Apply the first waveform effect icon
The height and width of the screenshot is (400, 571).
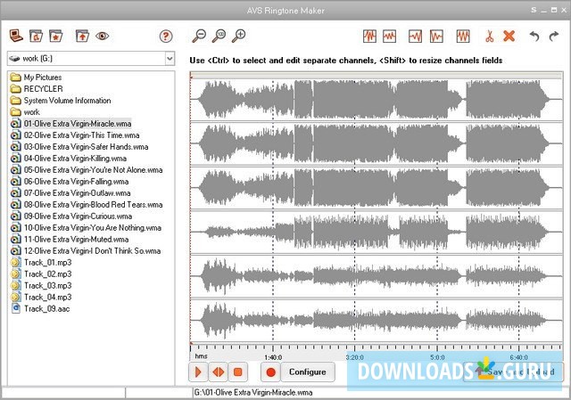[369, 36]
